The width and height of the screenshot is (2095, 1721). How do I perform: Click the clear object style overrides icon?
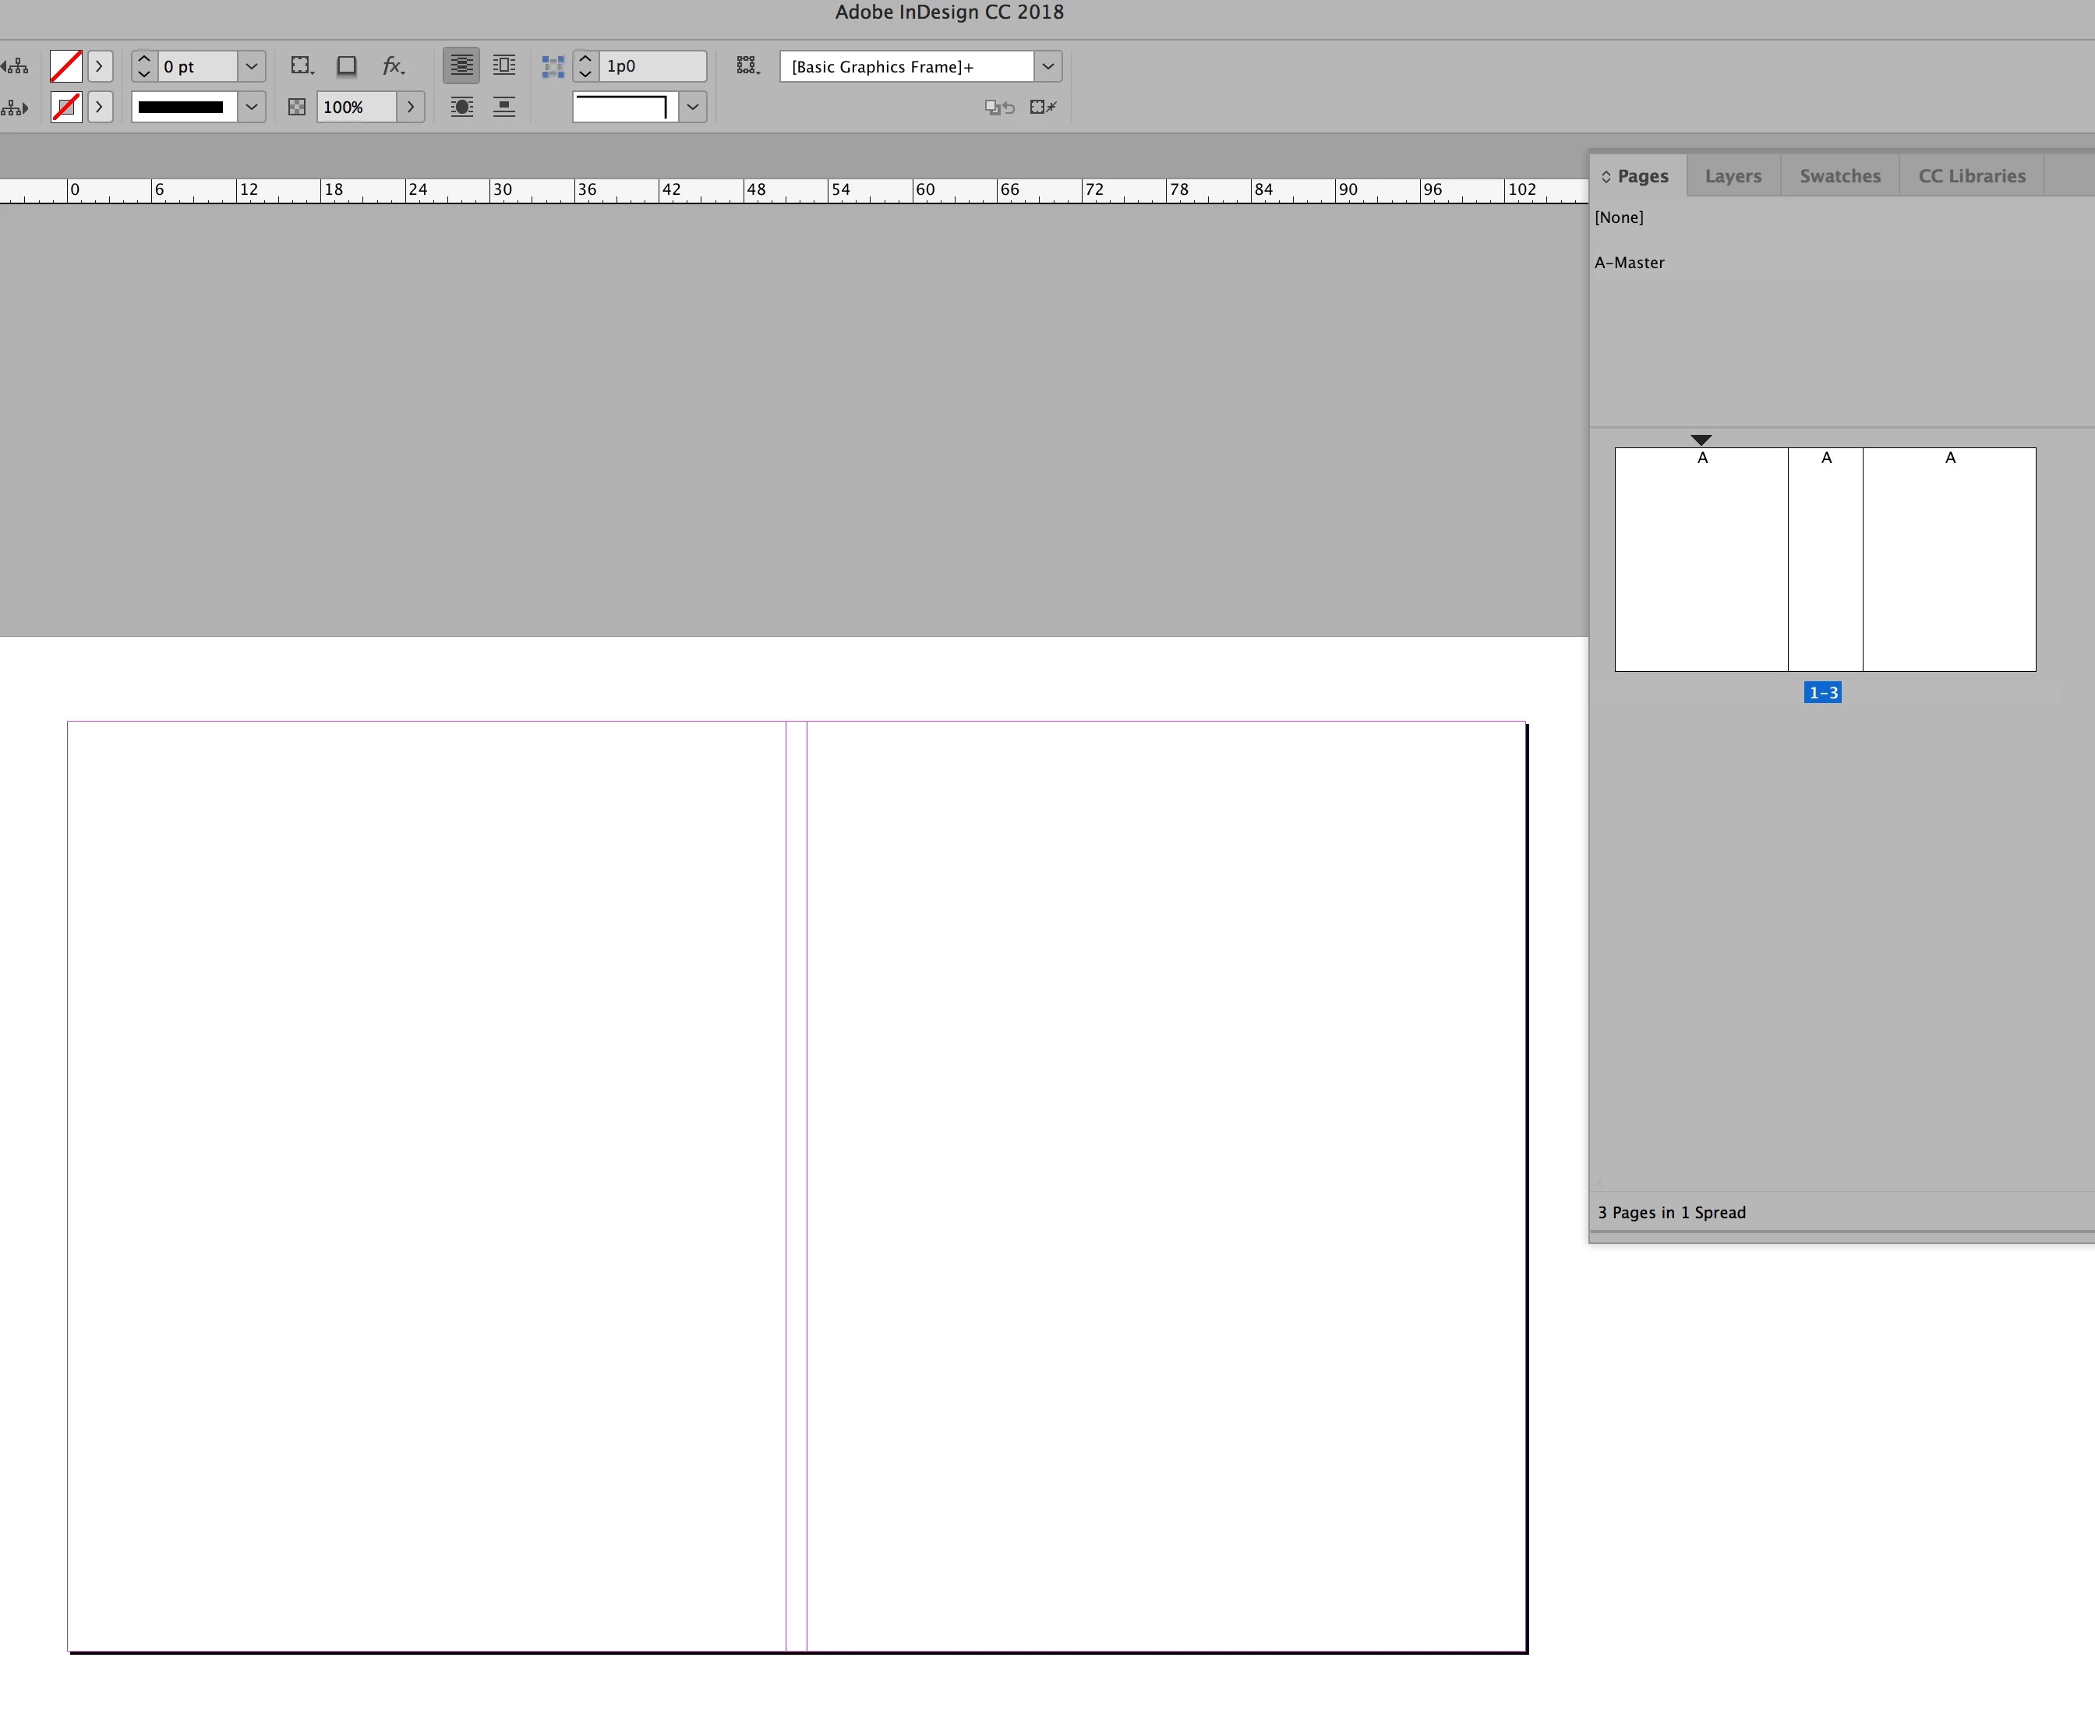[999, 107]
